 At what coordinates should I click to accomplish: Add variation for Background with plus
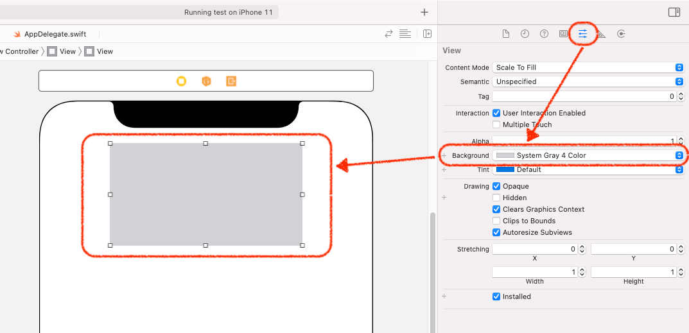click(444, 155)
